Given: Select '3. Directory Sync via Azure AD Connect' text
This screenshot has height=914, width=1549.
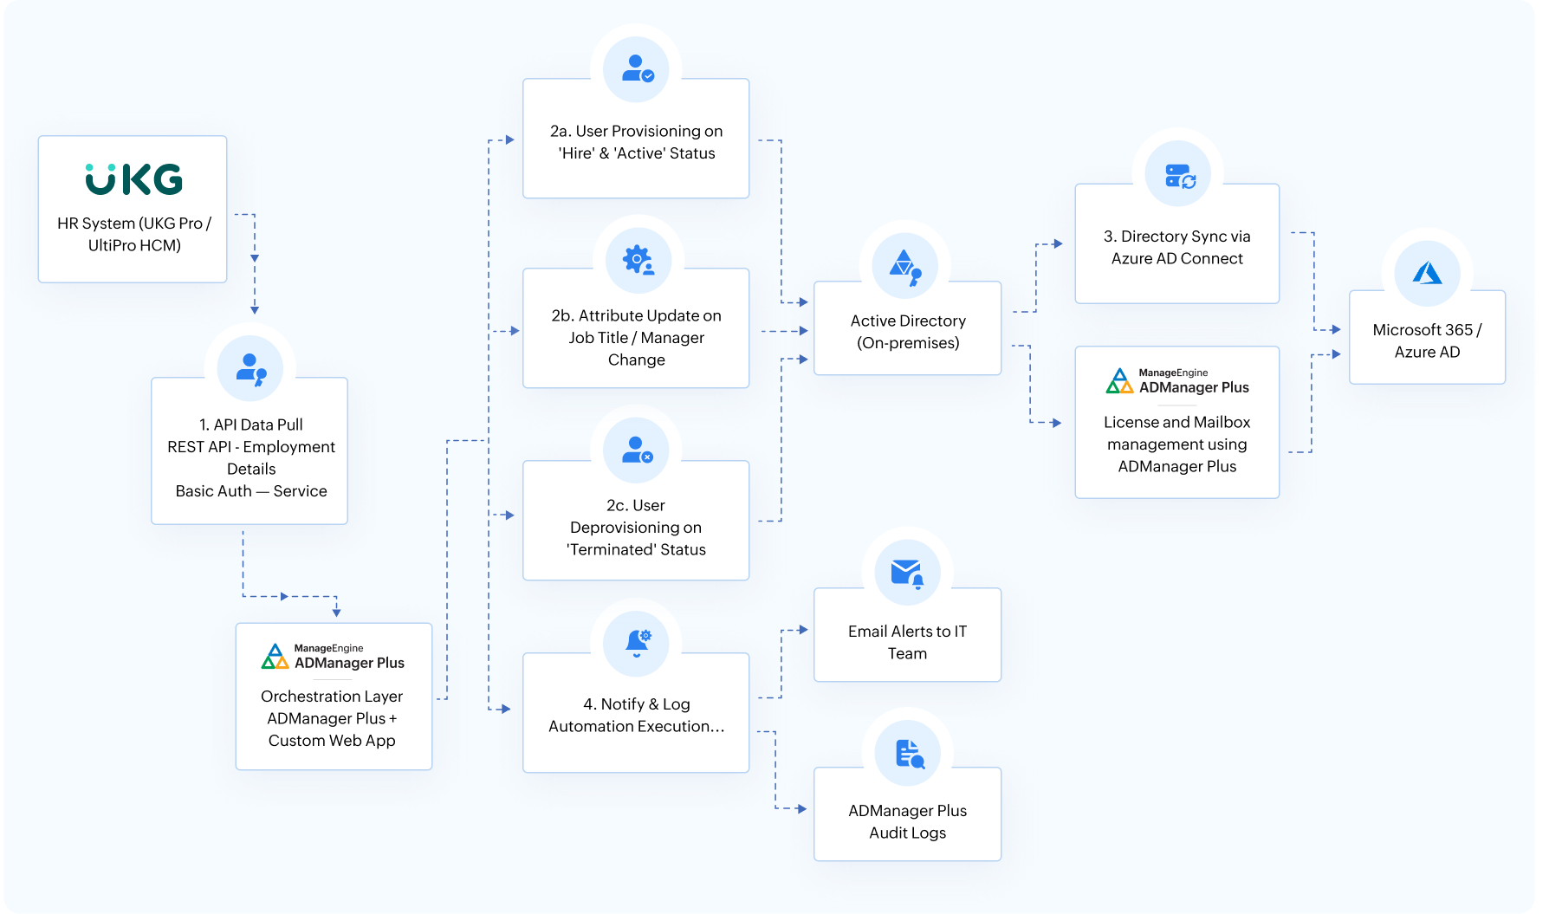Looking at the screenshot, I should tap(1177, 248).
